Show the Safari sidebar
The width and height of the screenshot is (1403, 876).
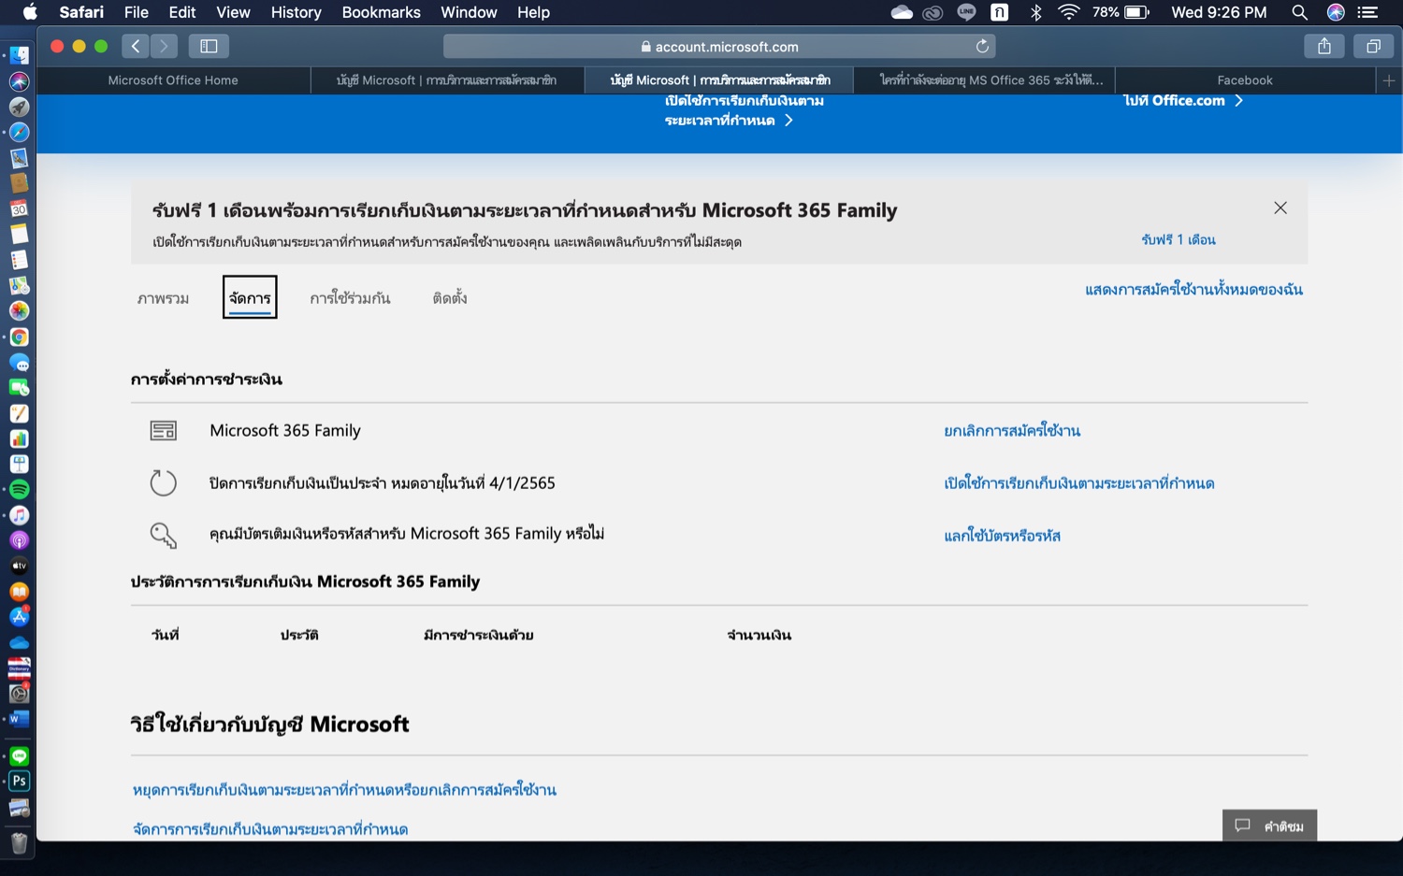click(209, 46)
